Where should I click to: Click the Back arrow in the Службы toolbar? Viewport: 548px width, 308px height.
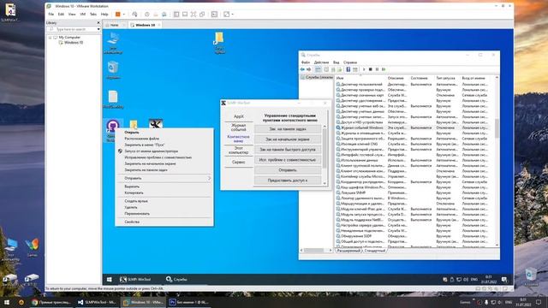[x=302, y=69]
